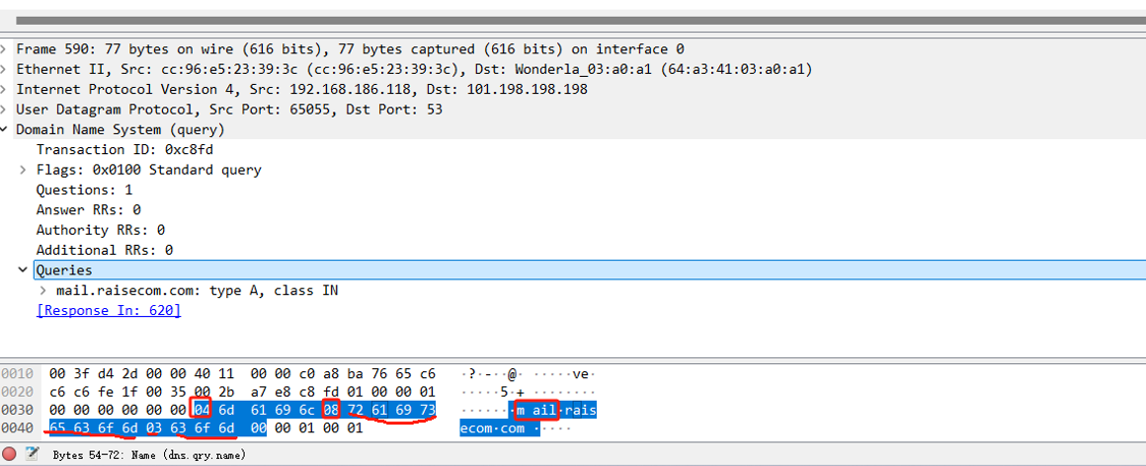Expand Internet Protocol Version 4 row

coord(5,89)
